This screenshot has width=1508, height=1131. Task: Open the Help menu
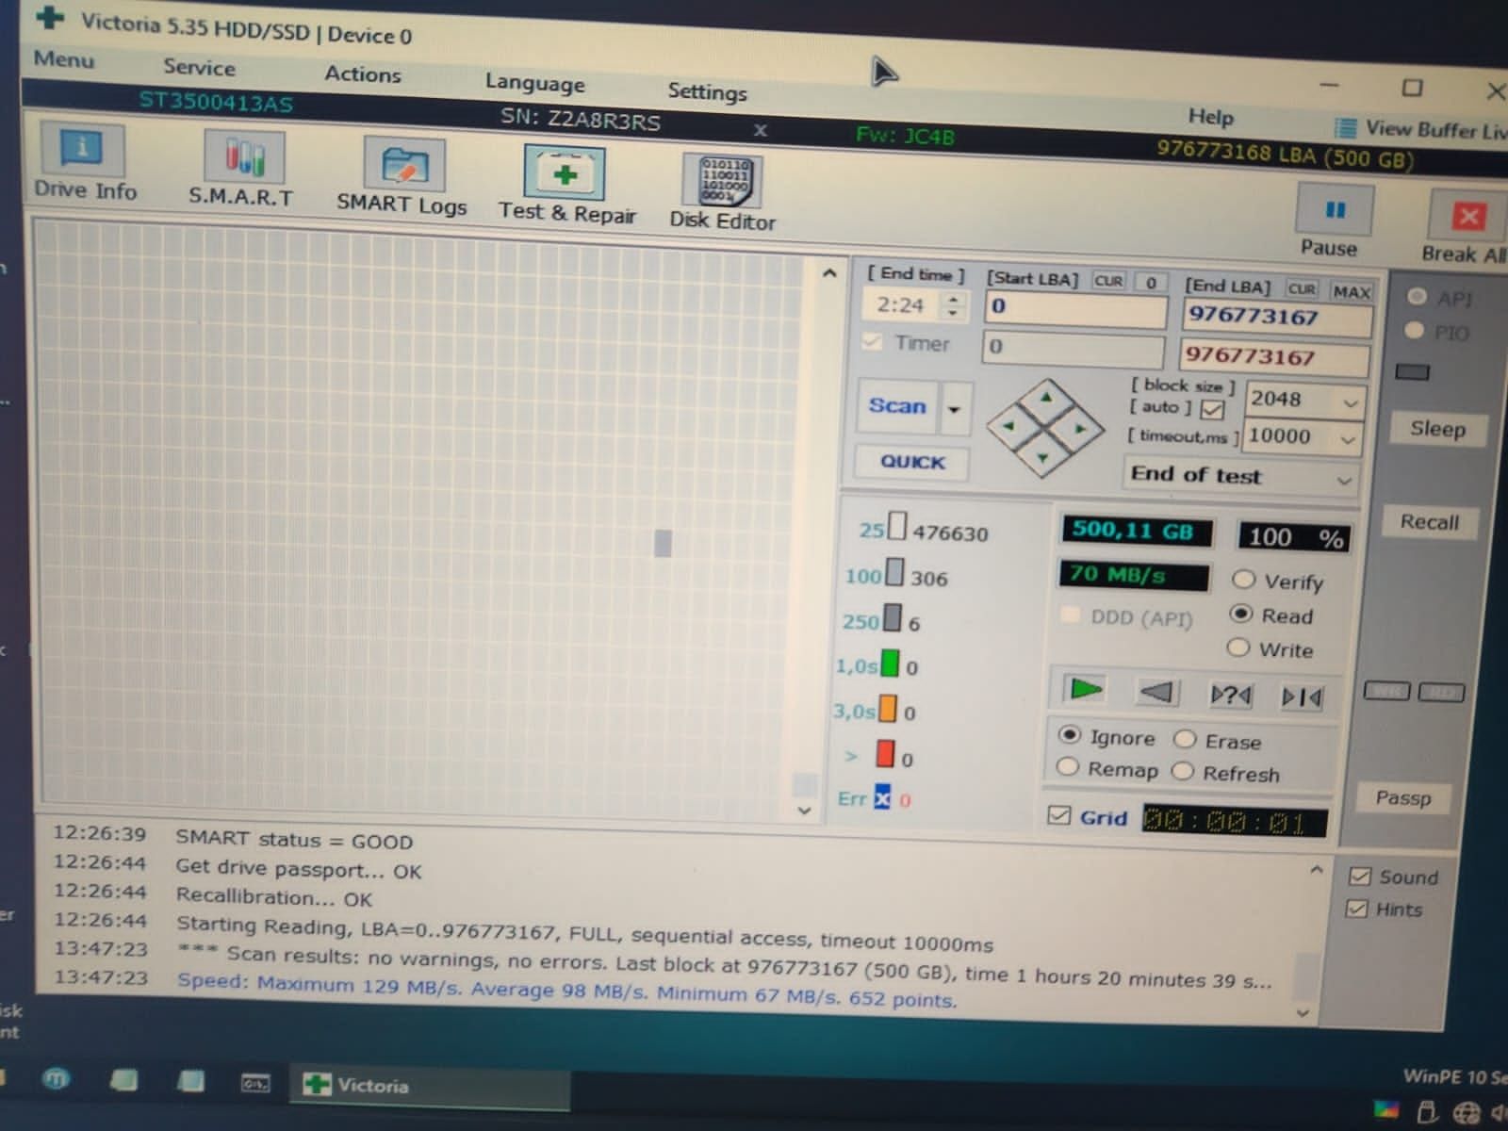tap(1210, 117)
